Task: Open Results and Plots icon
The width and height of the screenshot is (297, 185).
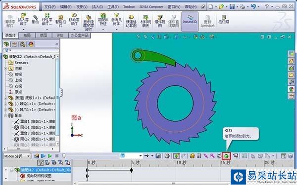Action: point(235,156)
